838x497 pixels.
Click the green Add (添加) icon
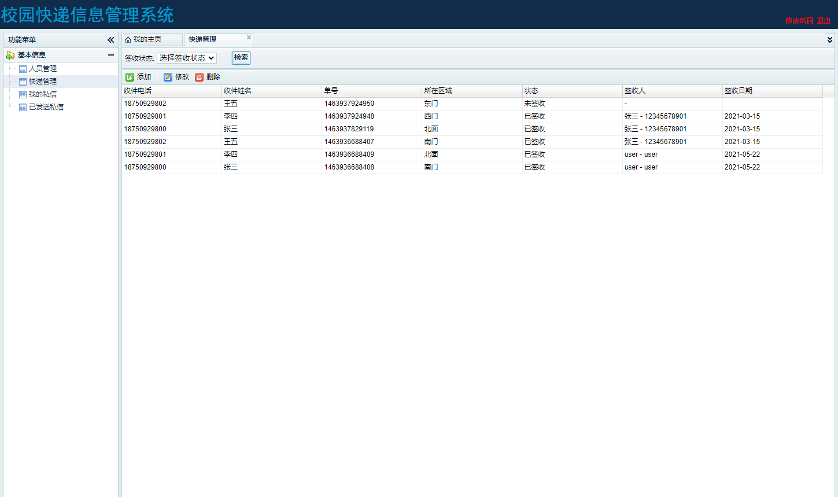click(x=130, y=77)
